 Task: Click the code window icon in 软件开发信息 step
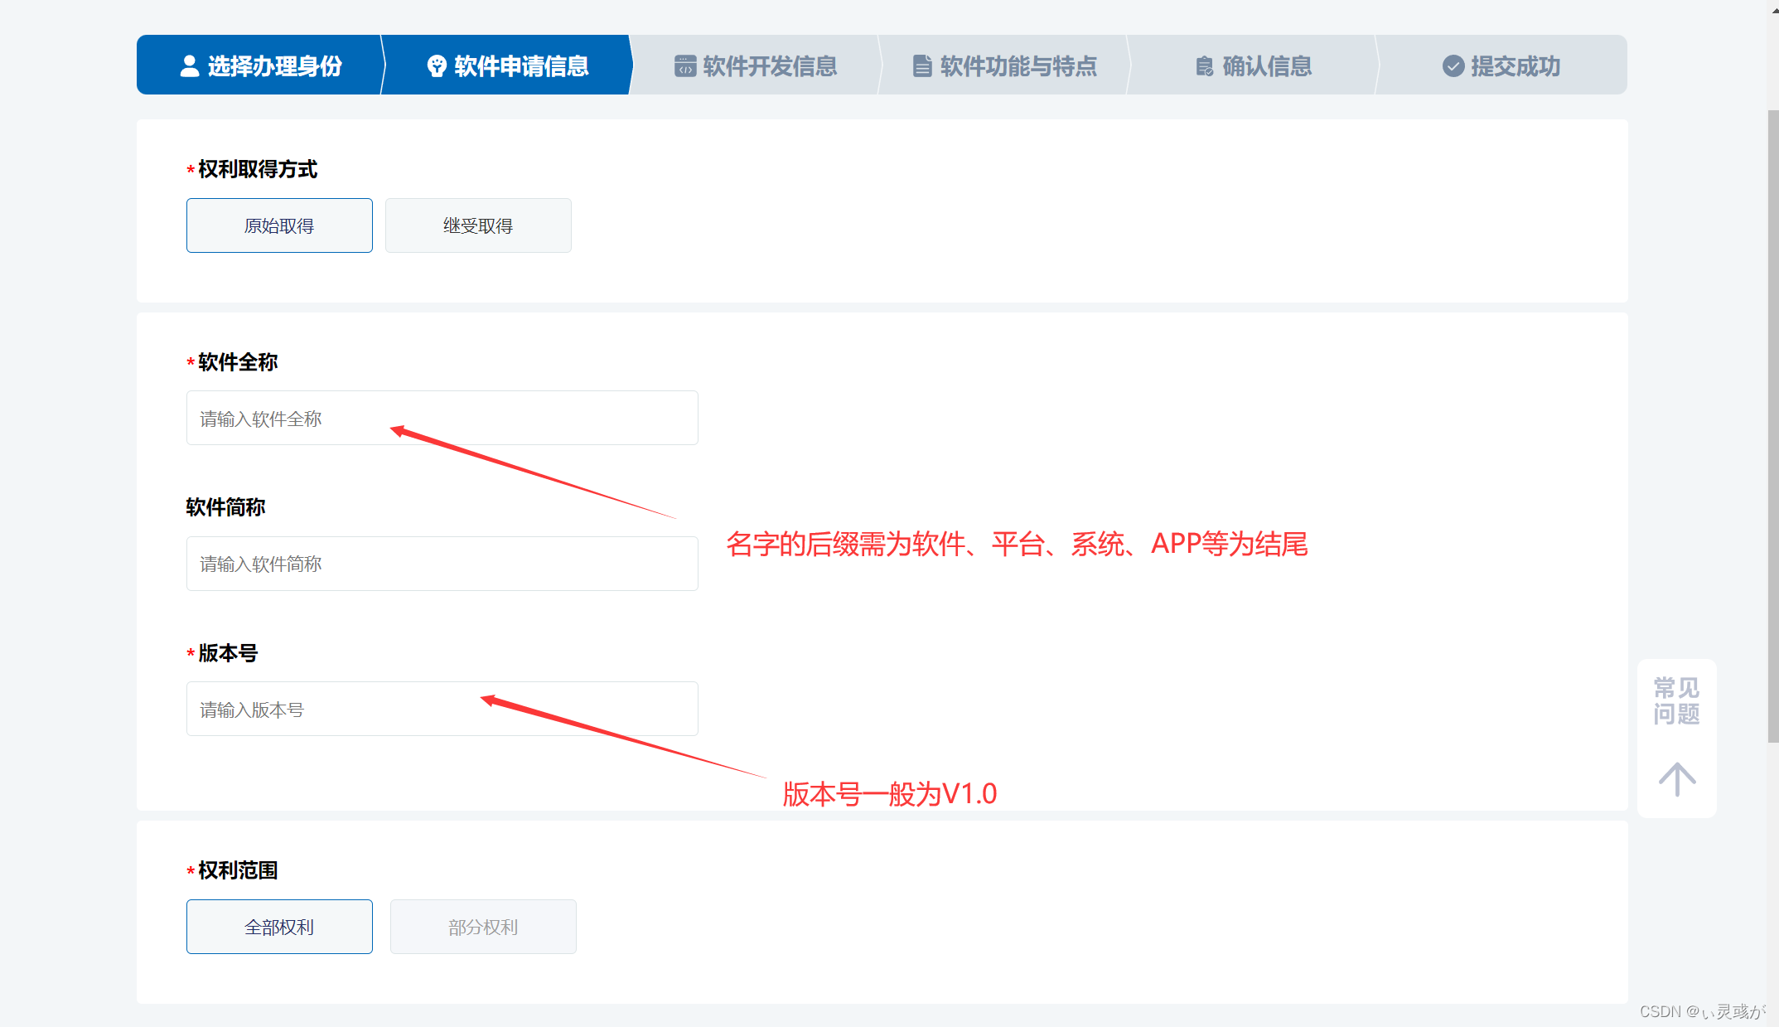(x=685, y=66)
